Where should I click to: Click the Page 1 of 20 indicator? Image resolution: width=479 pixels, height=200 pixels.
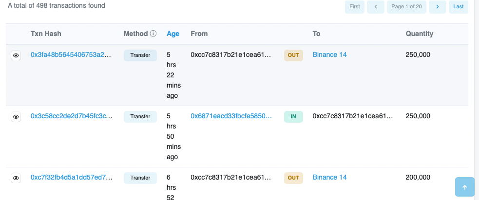pyautogui.click(x=407, y=7)
